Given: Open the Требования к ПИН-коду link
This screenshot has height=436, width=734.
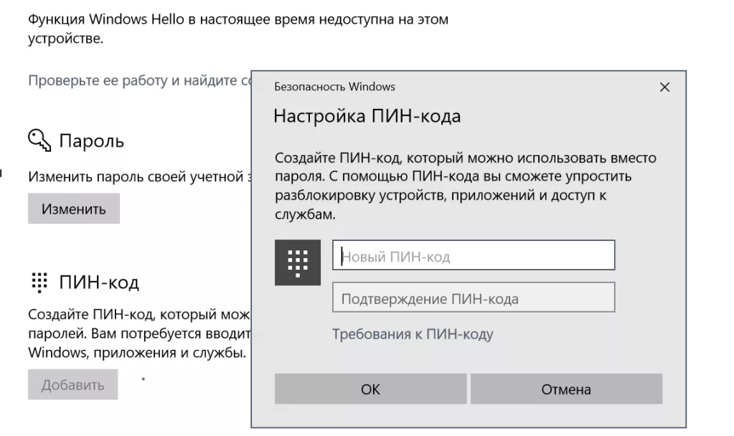Looking at the screenshot, I should (x=411, y=334).
